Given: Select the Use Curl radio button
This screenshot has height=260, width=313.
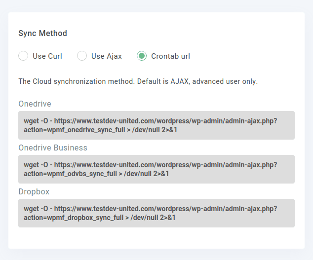Looking at the screenshot, I should coord(23,56).
